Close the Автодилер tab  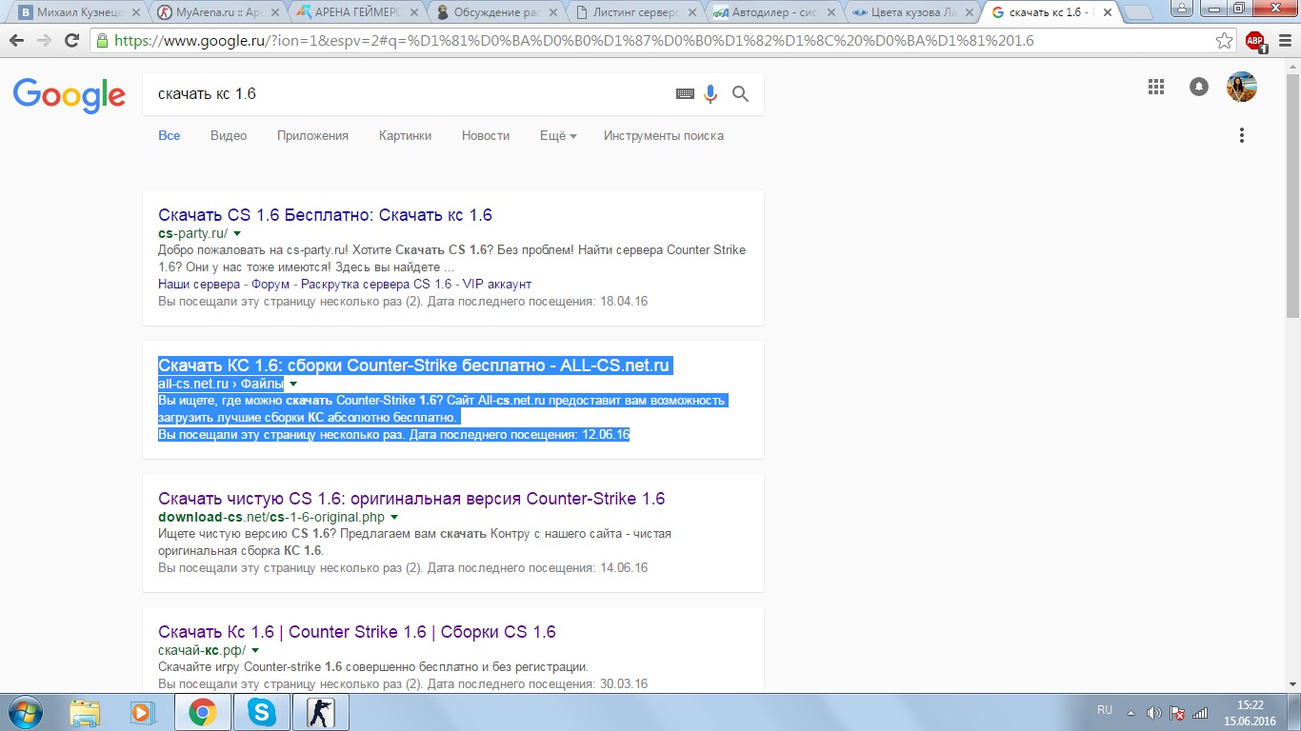point(831,13)
